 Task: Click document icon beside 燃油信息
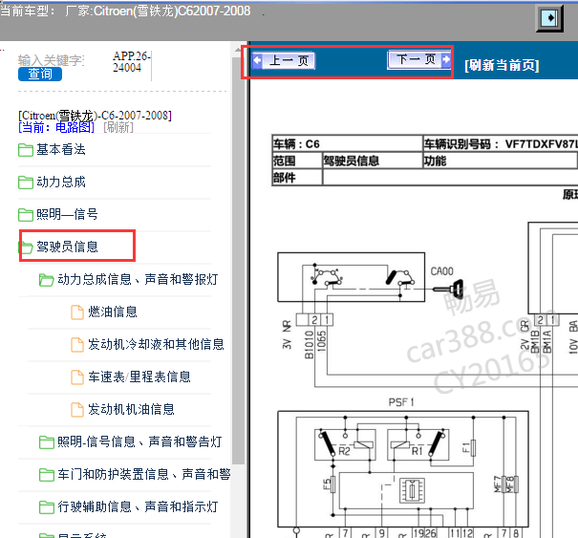pyautogui.click(x=77, y=312)
